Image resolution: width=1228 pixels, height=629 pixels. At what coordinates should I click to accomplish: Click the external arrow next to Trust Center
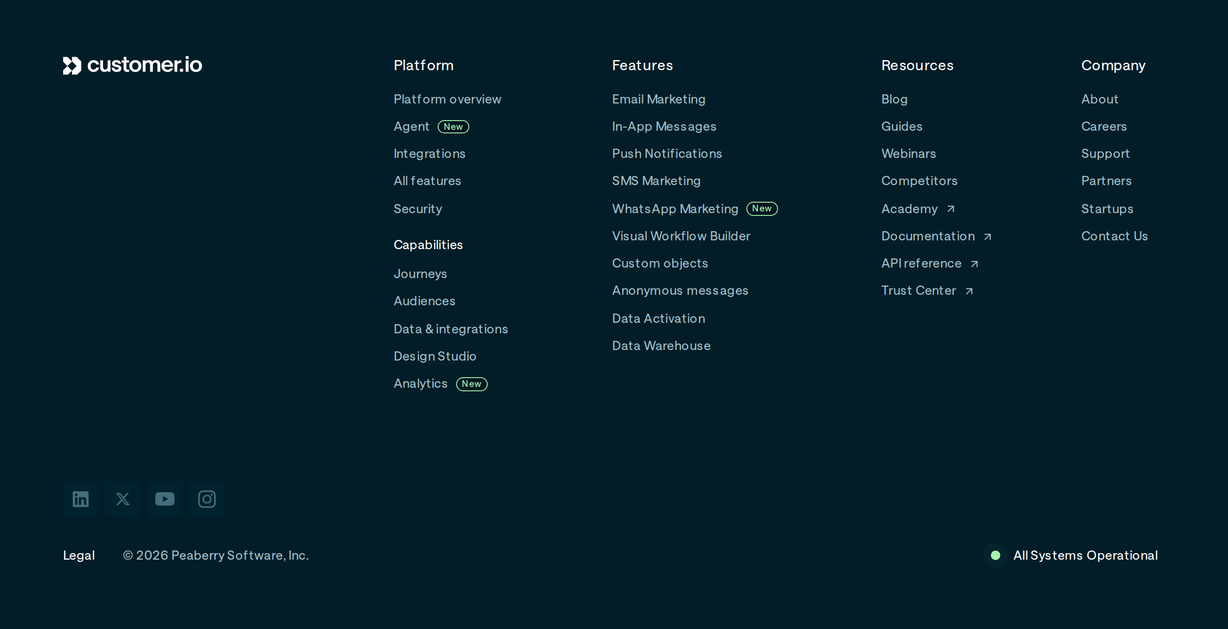(969, 291)
